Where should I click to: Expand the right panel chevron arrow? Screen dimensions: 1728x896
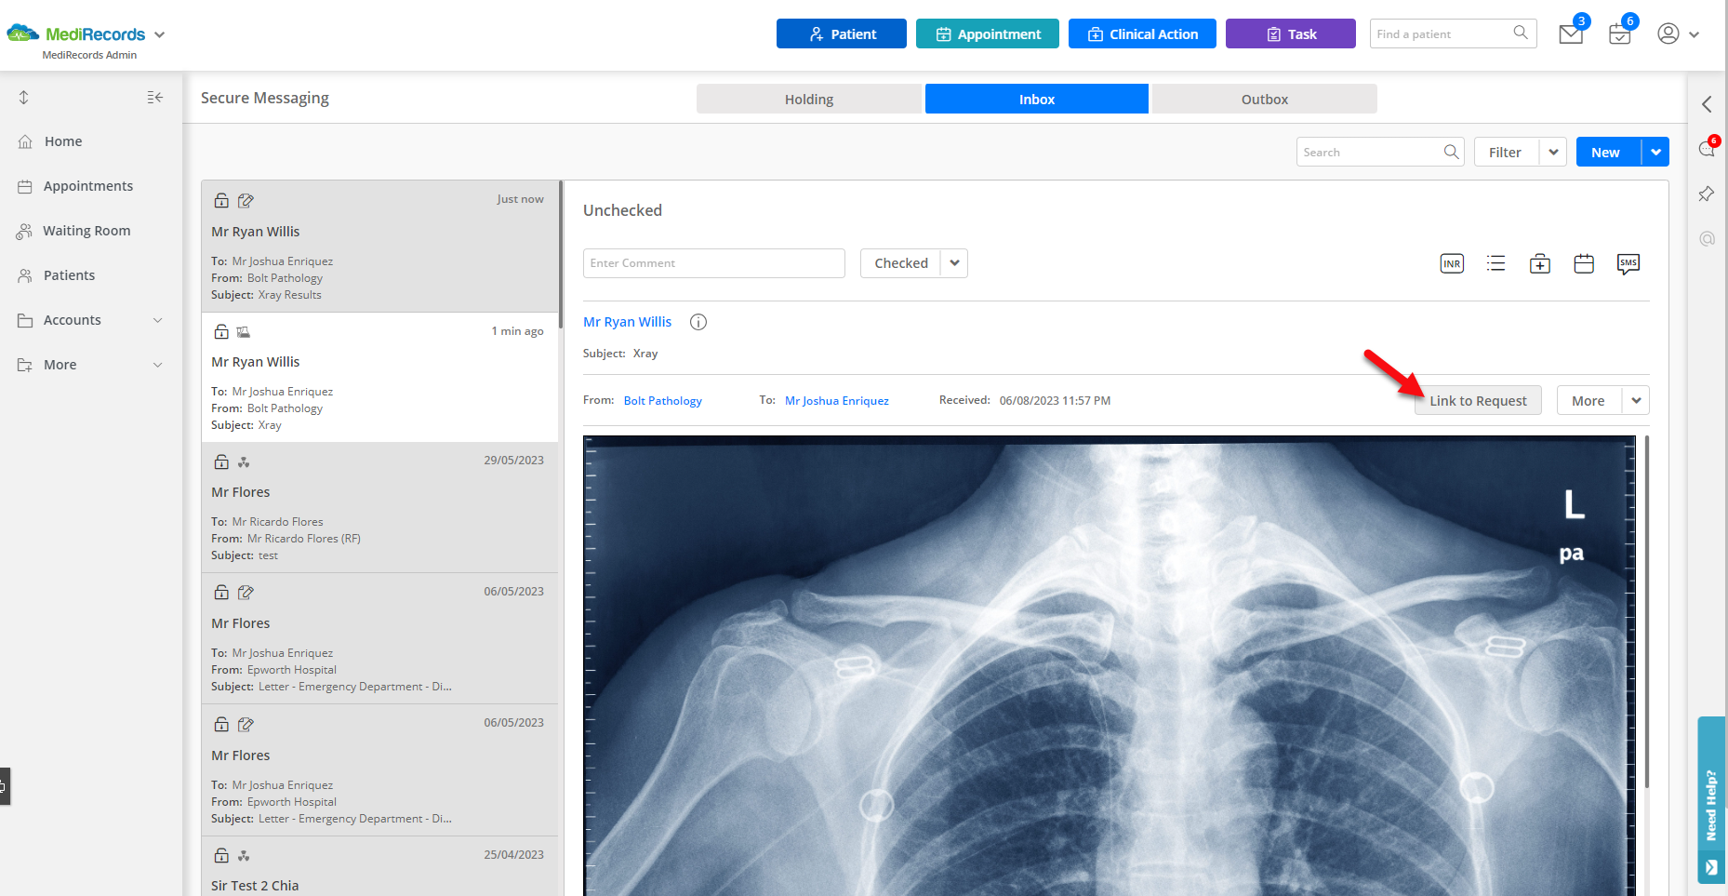tap(1707, 104)
